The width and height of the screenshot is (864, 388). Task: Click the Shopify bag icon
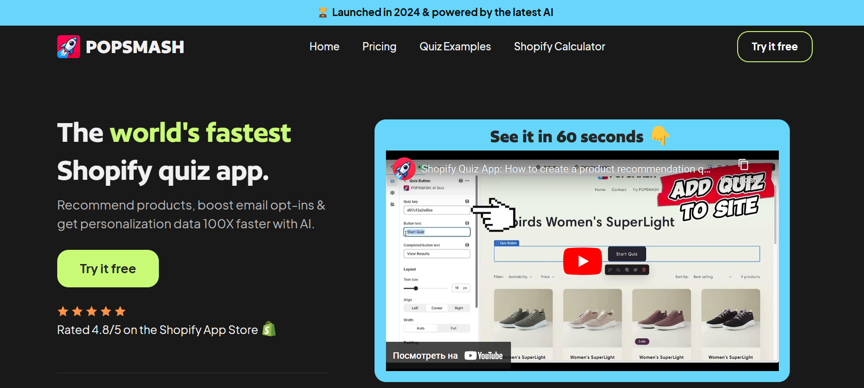point(269,329)
